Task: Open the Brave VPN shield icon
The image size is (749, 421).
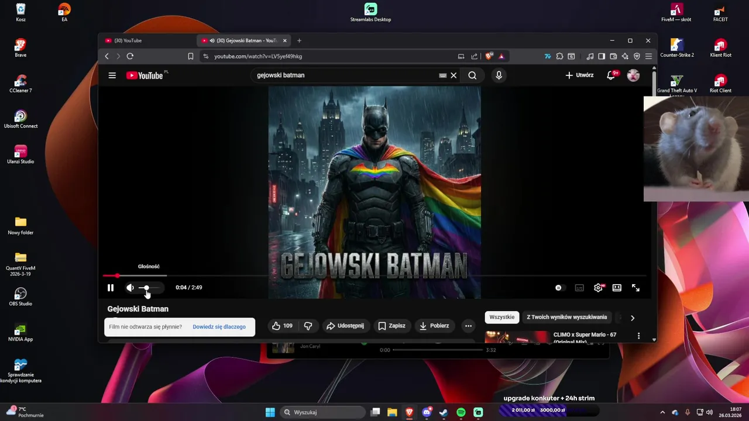Action: (x=637, y=56)
